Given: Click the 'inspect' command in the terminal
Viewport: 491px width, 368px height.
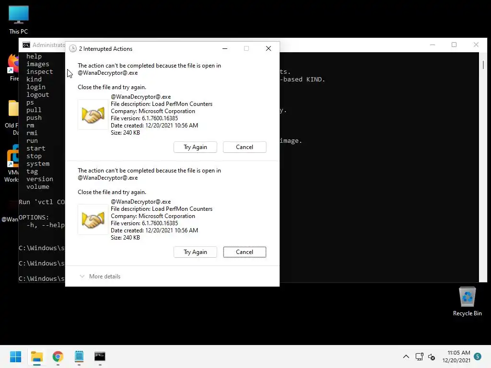Looking at the screenshot, I should (x=40, y=72).
